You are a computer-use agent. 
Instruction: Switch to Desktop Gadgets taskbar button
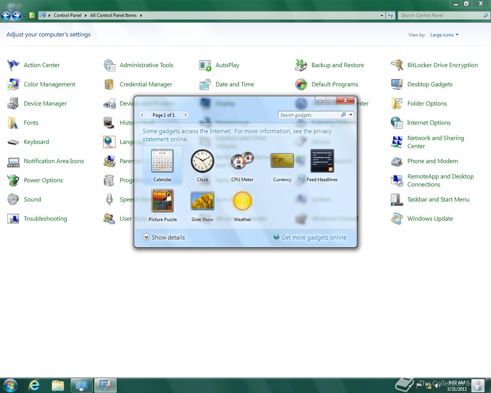(x=105, y=385)
